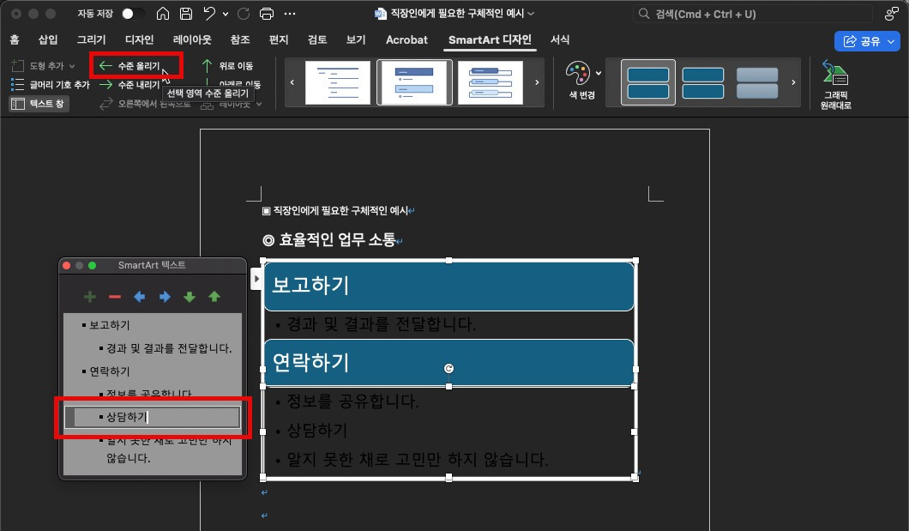Click blue right arrow demote icon in text pane
The width and height of the screenshot is (909, 531).
[165, 297]
